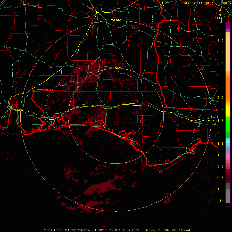Select the [PHAS] units label
232x232 pixels.
[x=218, y=18]
